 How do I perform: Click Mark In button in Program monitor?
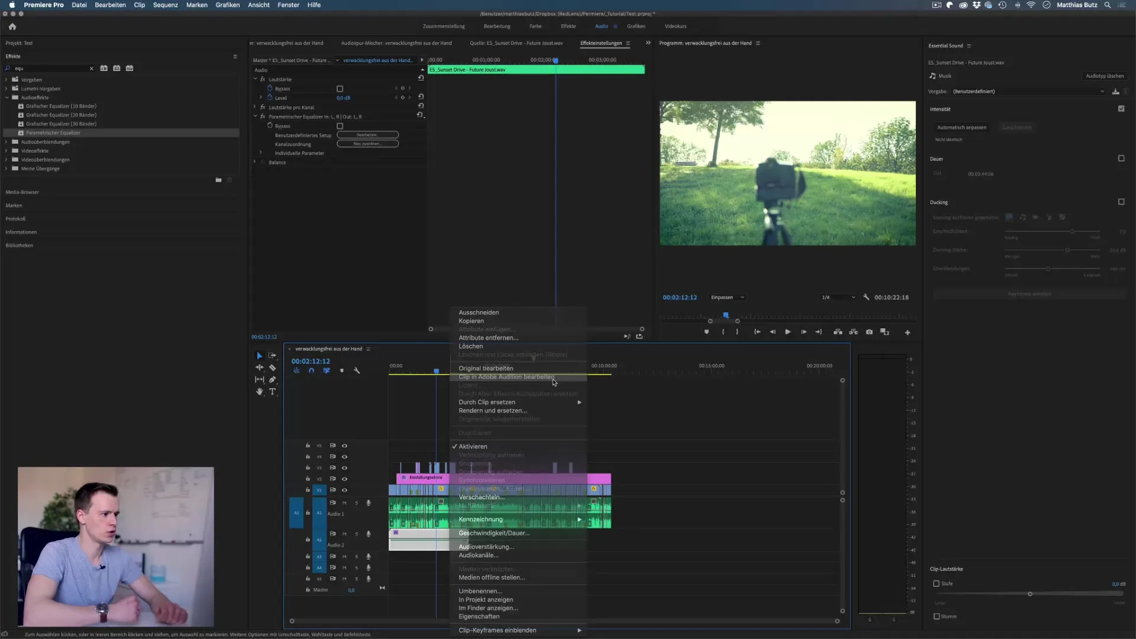(723, 332)
